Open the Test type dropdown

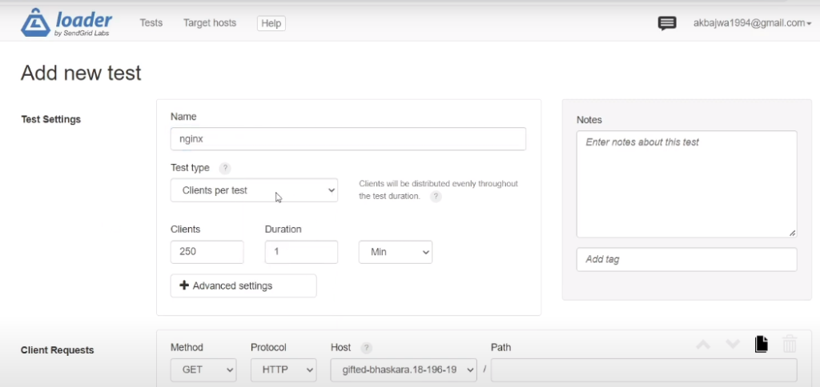point(254,190)
